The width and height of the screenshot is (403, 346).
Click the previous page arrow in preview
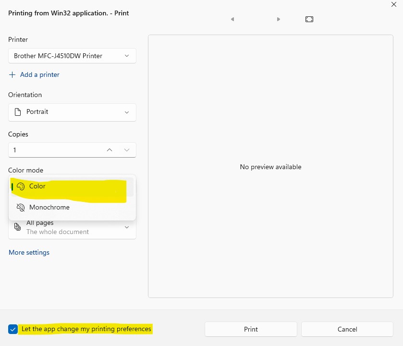click(232, 19)
